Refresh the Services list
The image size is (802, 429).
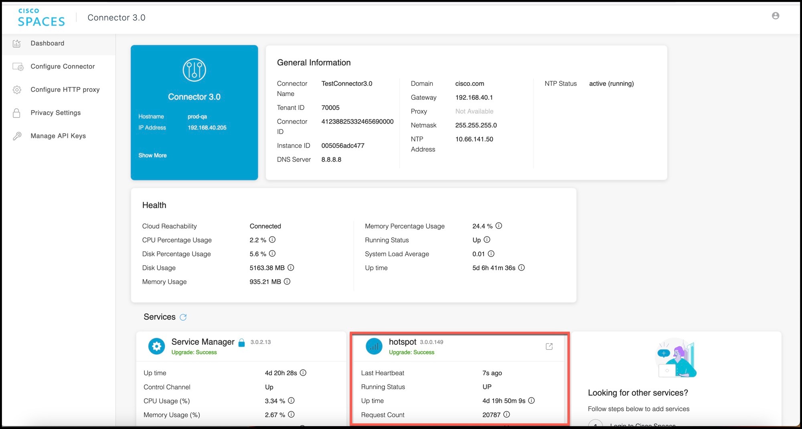(x=183, y=317)
